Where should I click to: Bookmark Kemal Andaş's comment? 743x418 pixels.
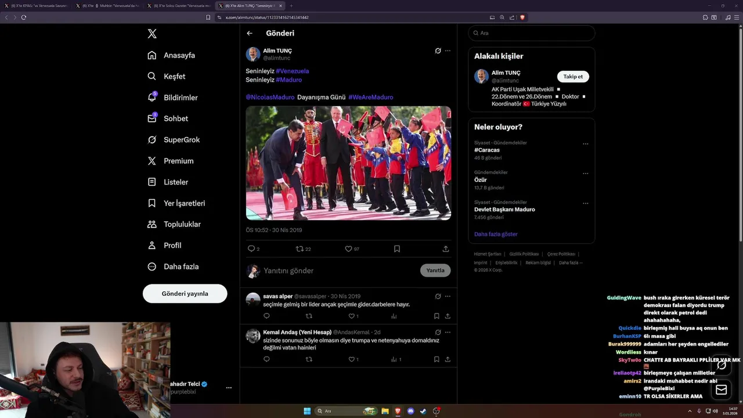coord(437,359)
